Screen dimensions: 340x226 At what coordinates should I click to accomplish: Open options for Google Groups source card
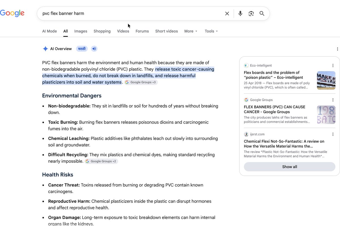(x=333, y=100)
